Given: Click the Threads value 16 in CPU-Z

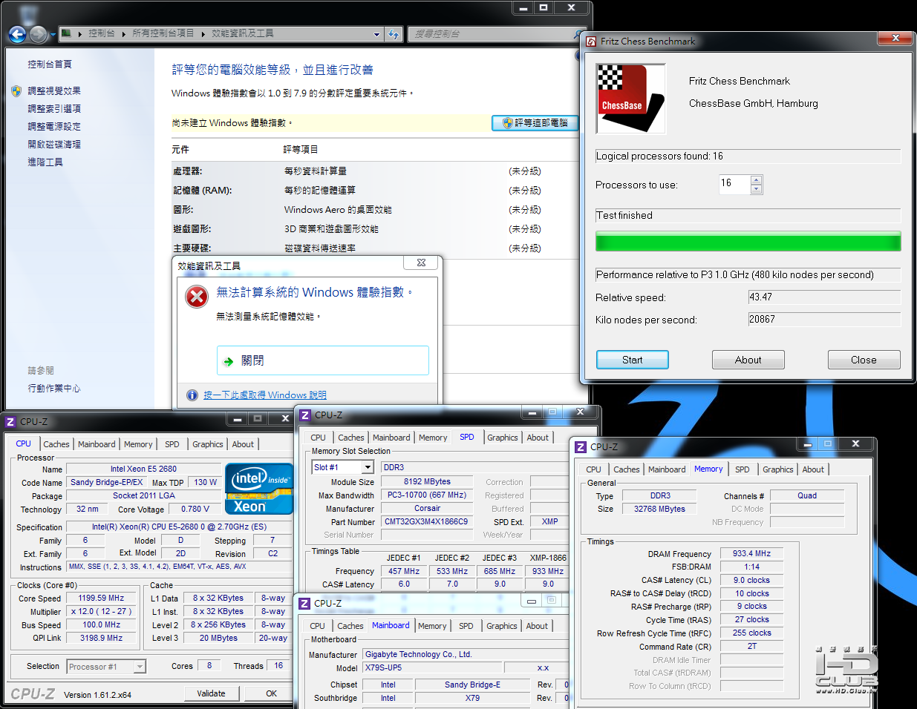Looking at the screenshot, I should pos(278,666).
